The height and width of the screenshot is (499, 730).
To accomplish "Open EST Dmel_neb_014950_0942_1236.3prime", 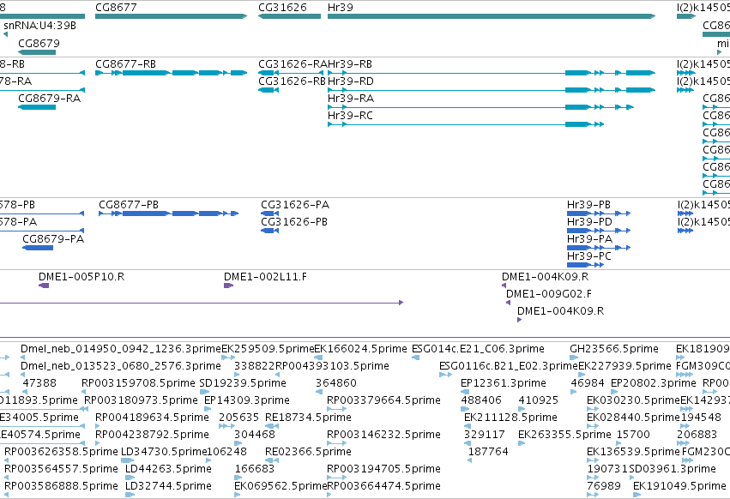I will point(121,349).
